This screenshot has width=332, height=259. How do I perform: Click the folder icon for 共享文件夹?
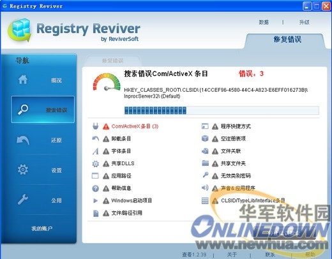pyautogui.click(x=205, y=163)
